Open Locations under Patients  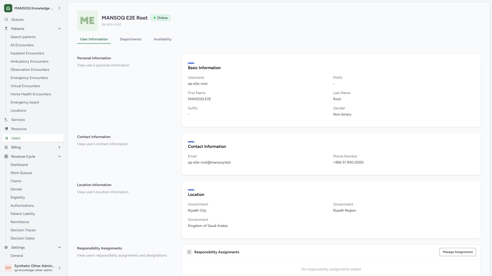(18, 110)
